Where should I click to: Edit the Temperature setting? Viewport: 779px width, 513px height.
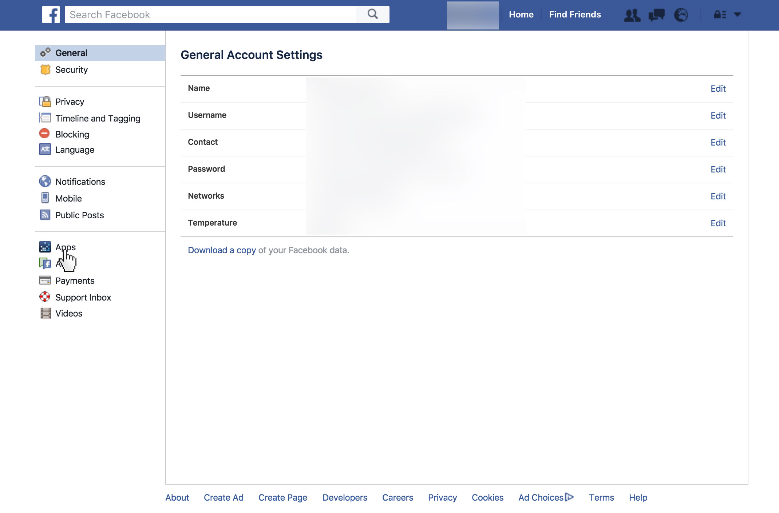718,223
